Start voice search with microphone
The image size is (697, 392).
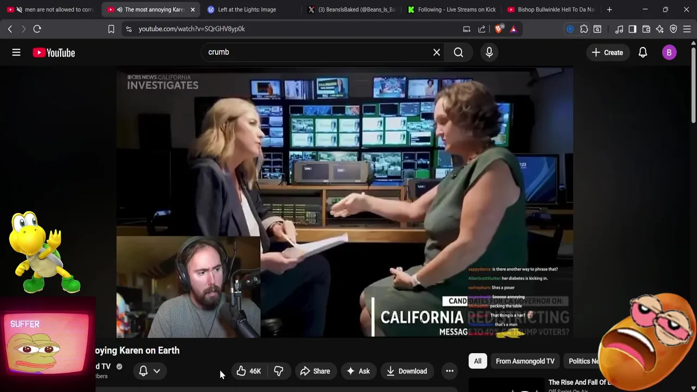[489, 52]
